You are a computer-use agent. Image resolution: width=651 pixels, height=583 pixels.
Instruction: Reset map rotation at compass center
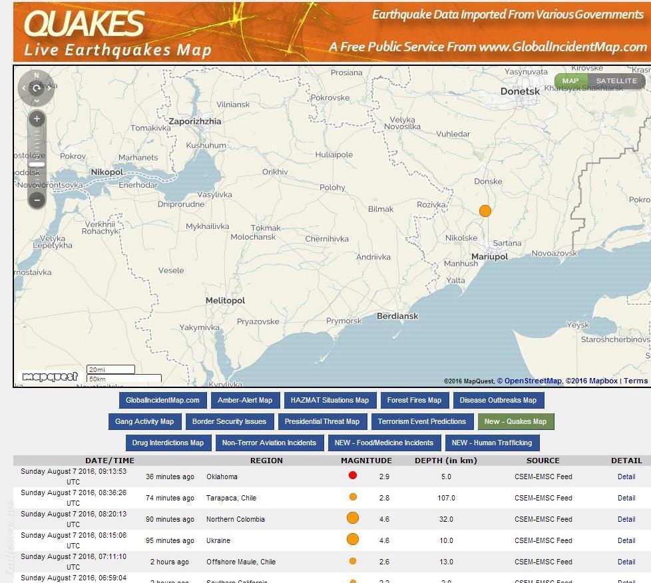[x=37, y=88]
